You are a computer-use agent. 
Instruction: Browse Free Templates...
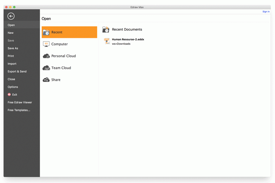pyautogui.click(x=19, y=110)
